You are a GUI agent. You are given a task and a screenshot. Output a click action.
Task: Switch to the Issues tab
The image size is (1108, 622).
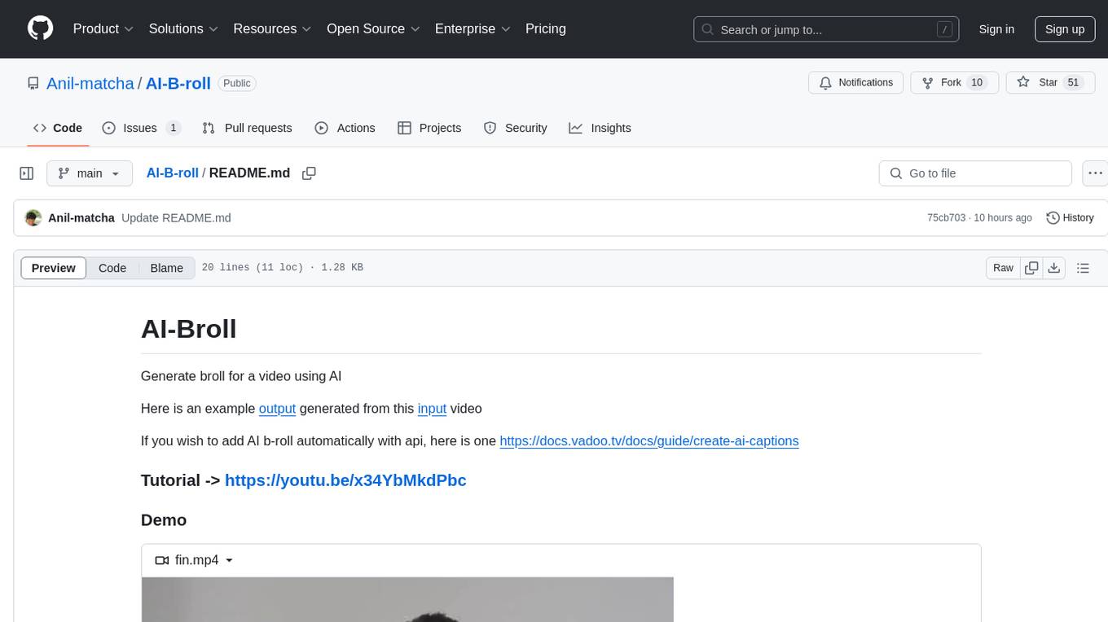point(141,128)
